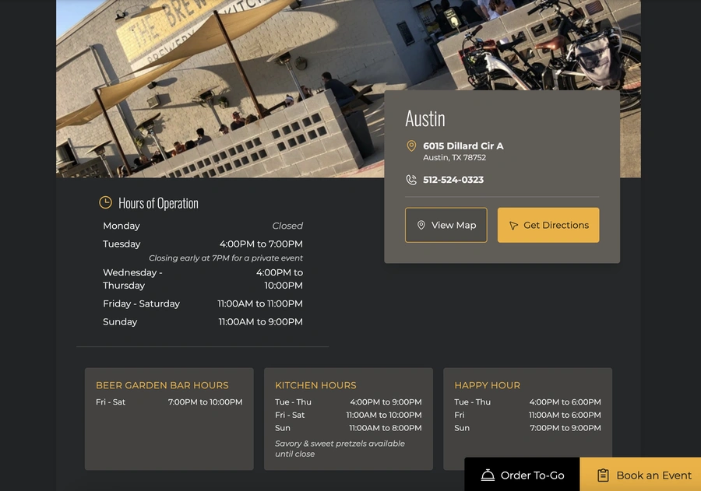Click the 6015 Dillard Cir A address
This screenshot has height=491, width=701.
pyautogui.click(x=463, y=146)
